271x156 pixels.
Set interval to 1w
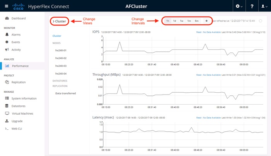coord(182,21)
